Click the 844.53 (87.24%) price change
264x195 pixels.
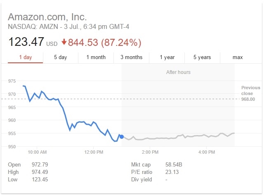(x=105, y=42)
